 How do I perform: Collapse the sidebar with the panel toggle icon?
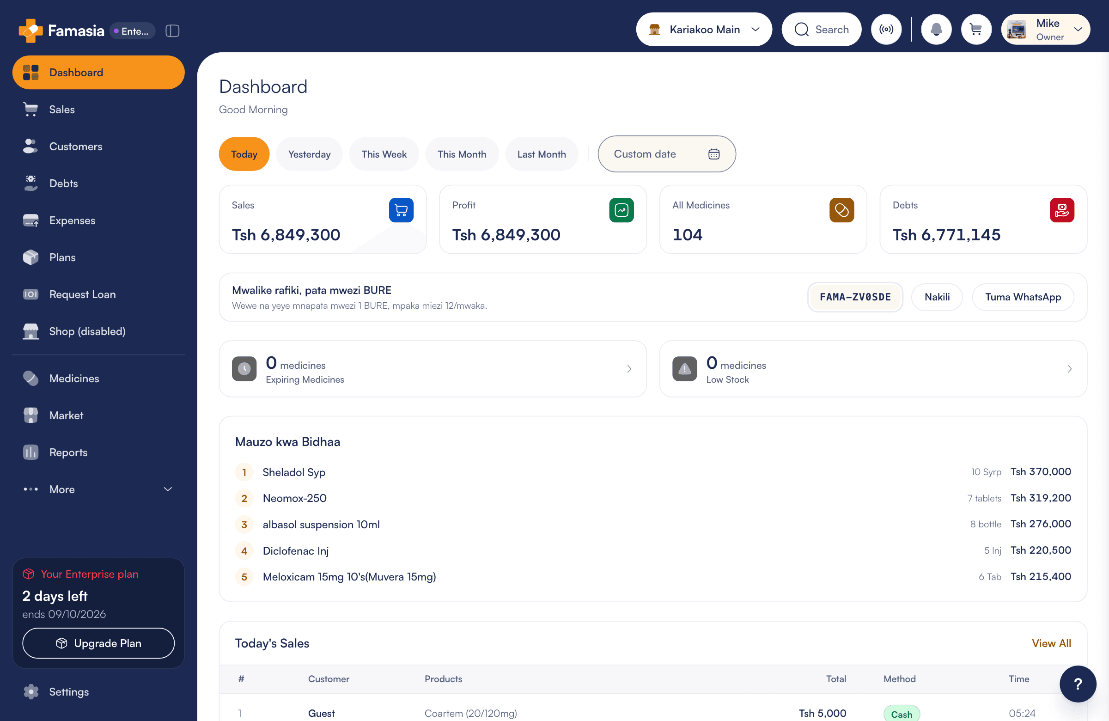point(172,31)
